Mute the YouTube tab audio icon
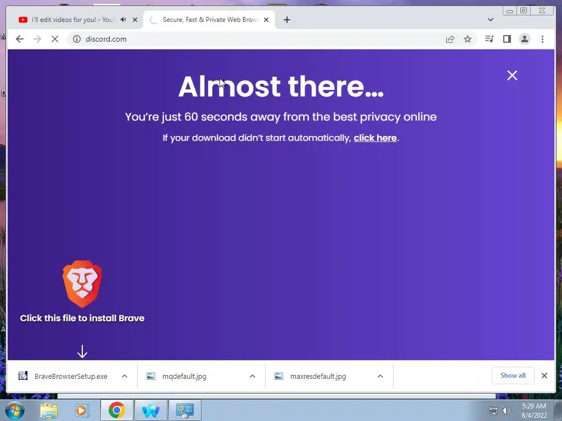 tap(123, 20)
